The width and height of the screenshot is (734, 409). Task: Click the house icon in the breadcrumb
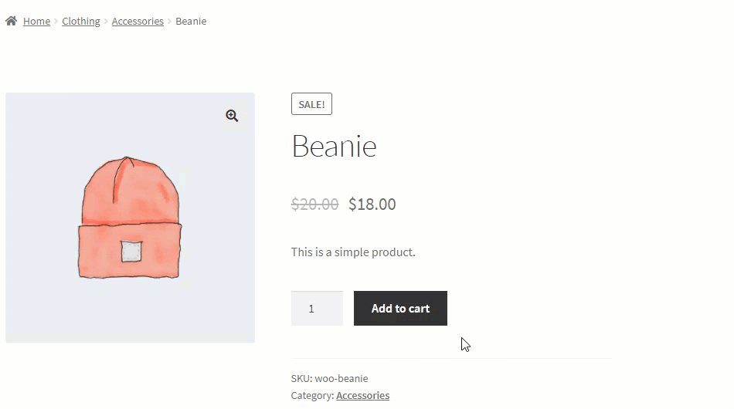[x=12, y=21]
